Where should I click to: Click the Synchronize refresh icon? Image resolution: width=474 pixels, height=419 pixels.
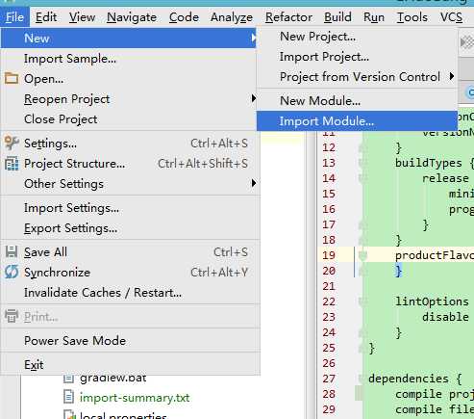[12, 272]
